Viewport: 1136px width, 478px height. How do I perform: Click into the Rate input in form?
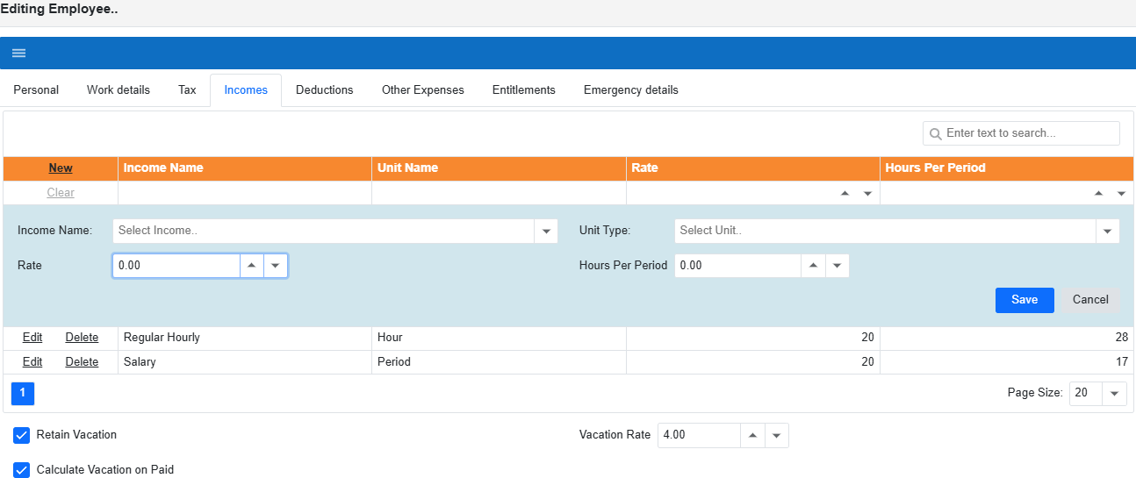pos(176,266)
